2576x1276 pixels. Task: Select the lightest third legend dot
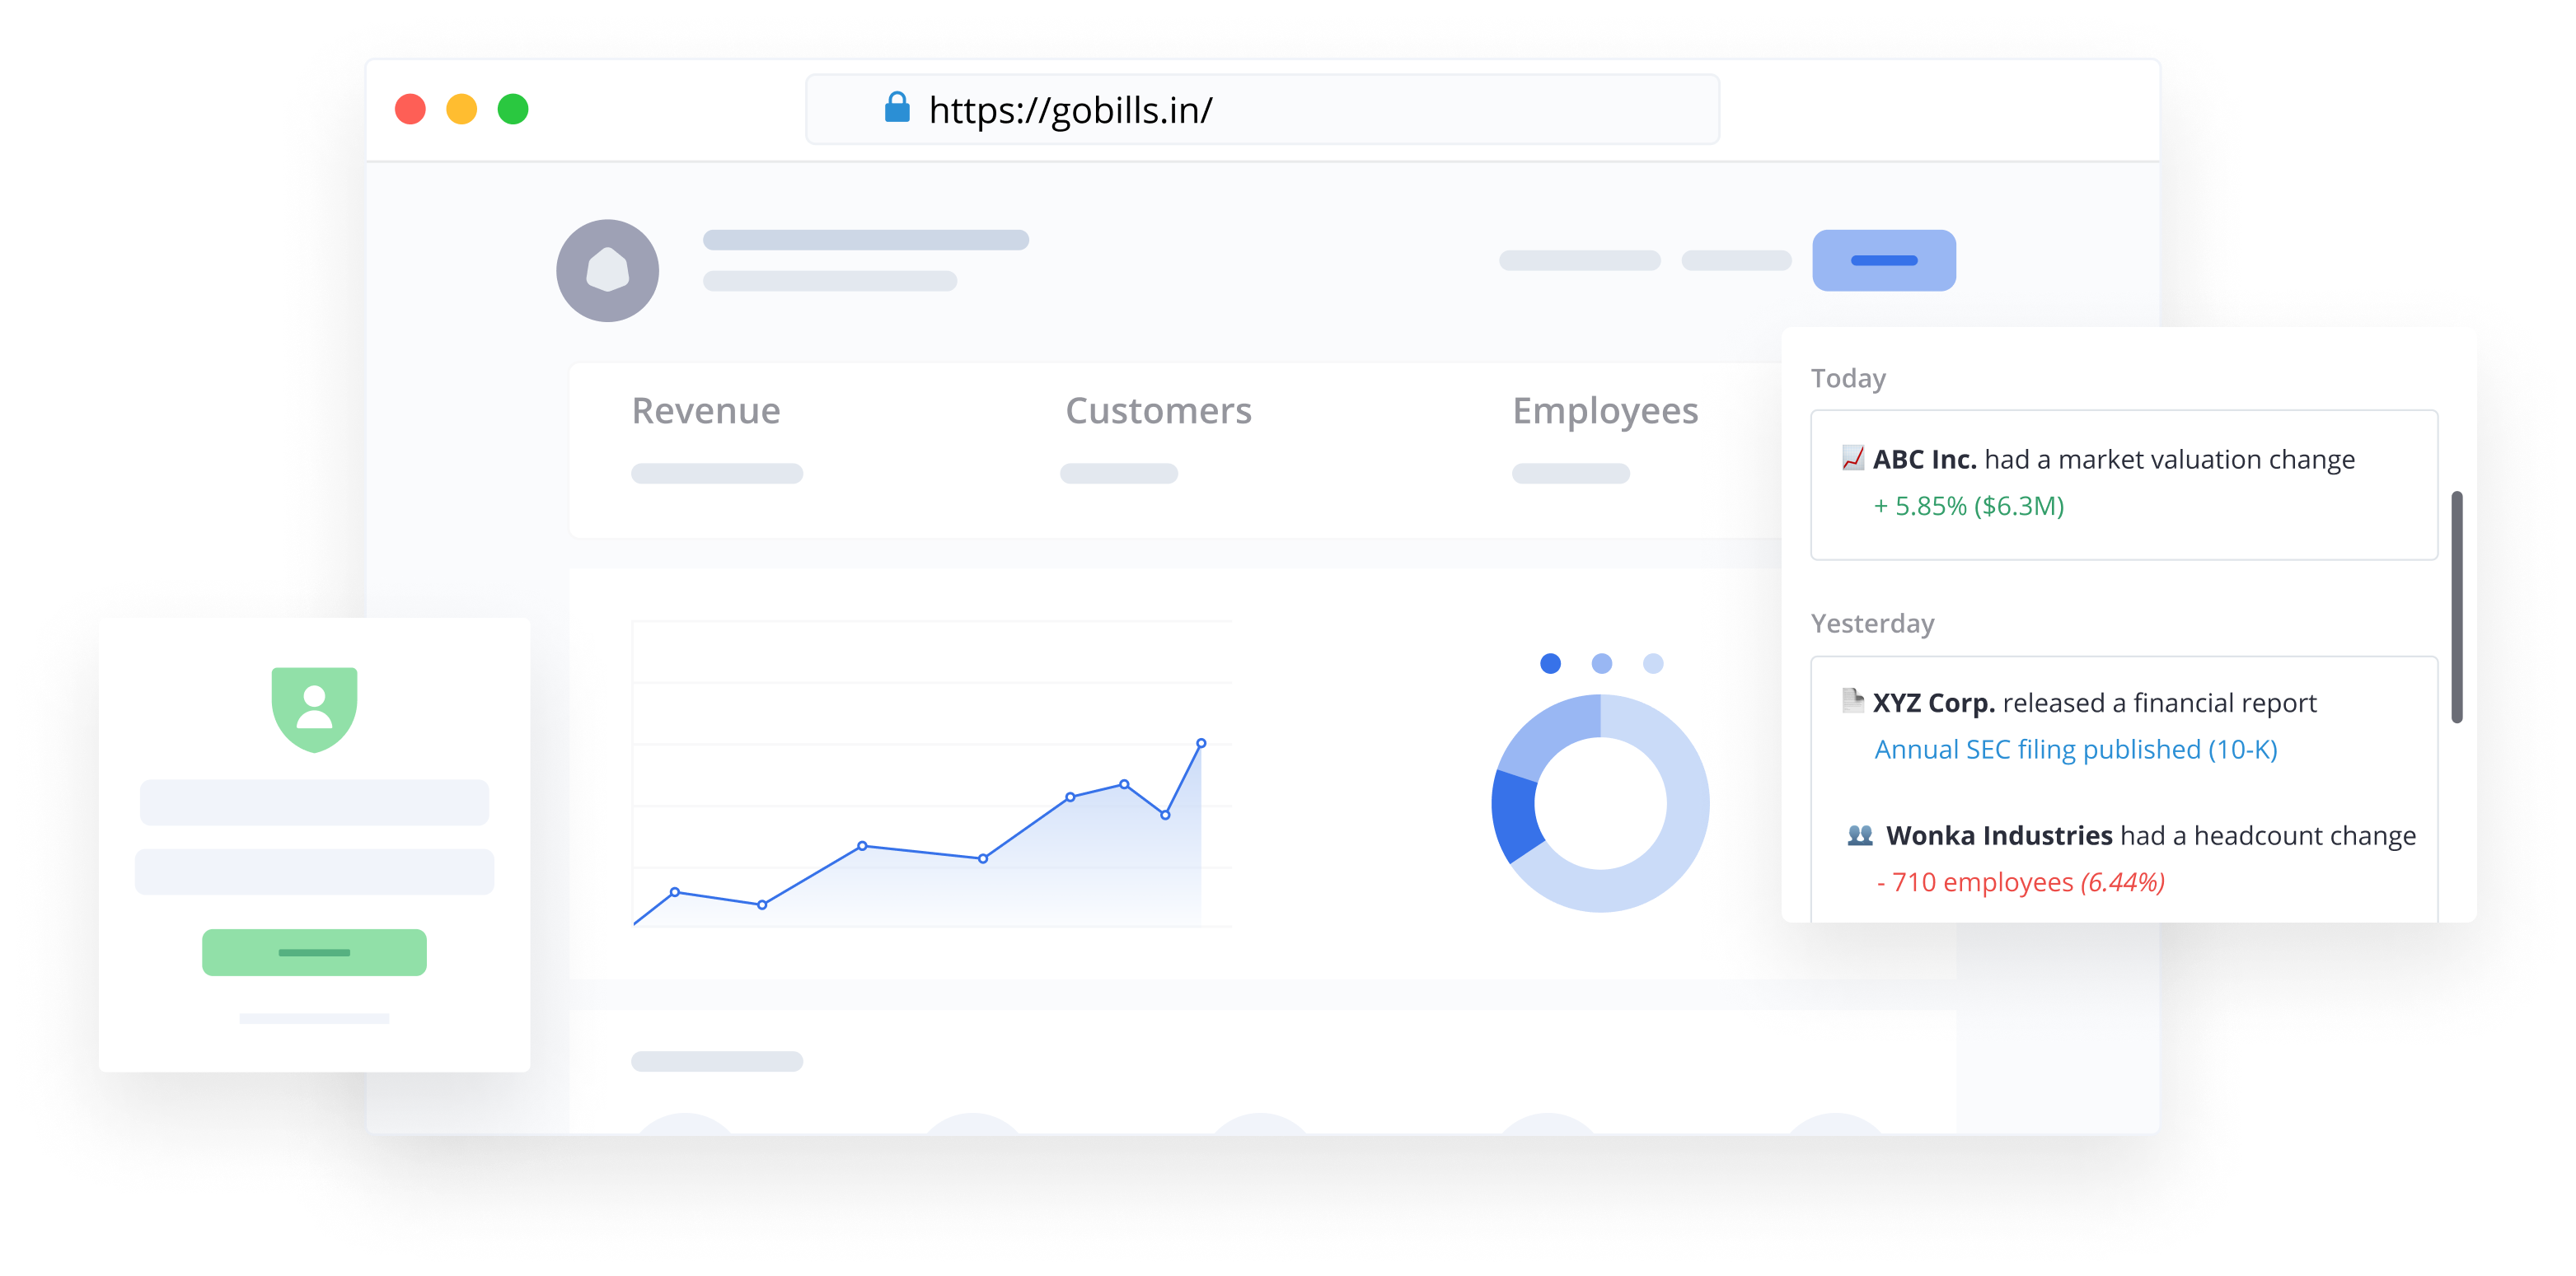1652,663
